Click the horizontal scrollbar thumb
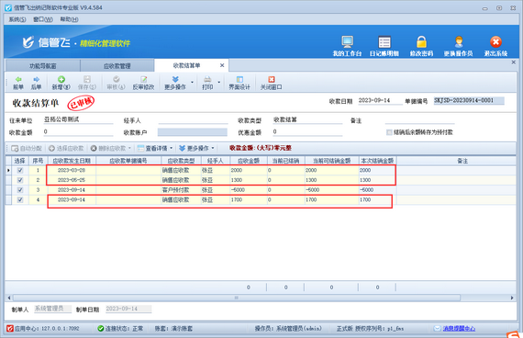The height and width of the screenshot is (338, 523). coord(236,298)
